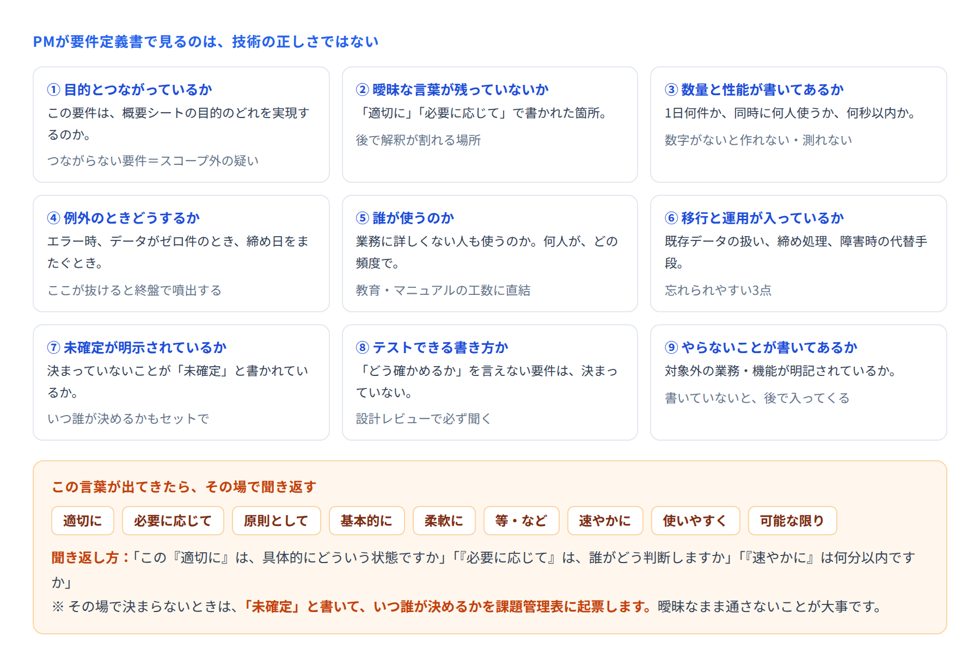Click heading ③ 数量と性能が書いてあるか
This screenshot has height=667, width=980.
pyautogui.click(x=754, y=89)
